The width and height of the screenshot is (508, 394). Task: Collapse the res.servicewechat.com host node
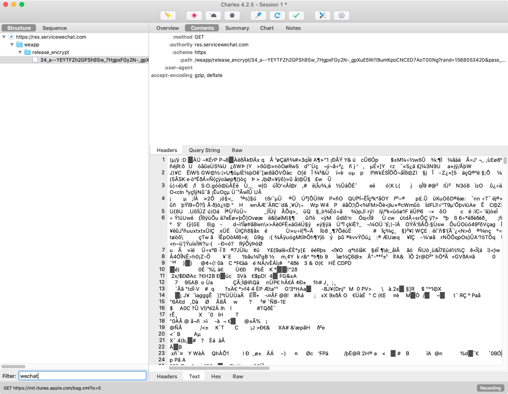pyautogui.click(x=4, y=37)
